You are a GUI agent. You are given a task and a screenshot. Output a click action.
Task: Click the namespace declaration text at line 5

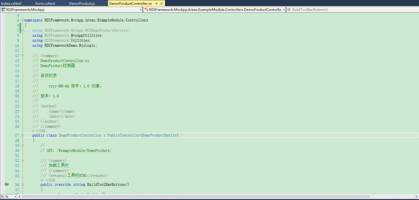point(86,20)
